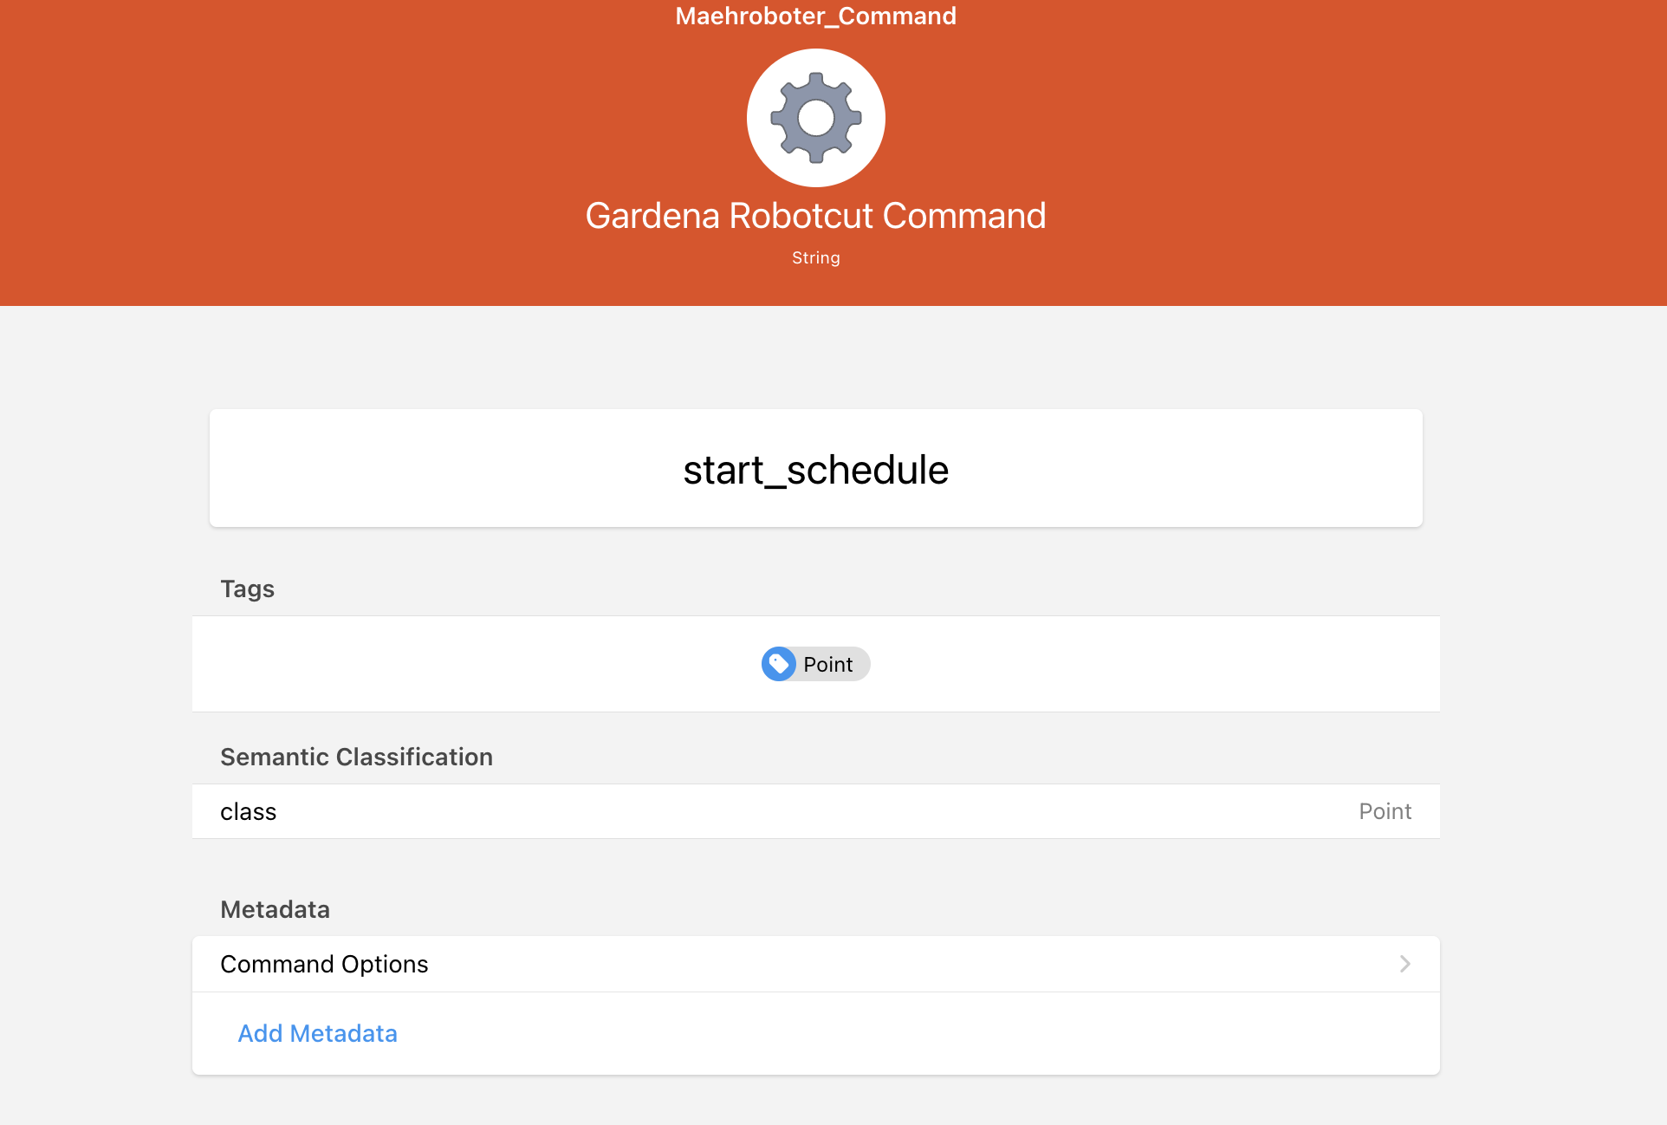Screen dimensions: 1667x1125
Task: Open the class semantic classification row
Action: 814,811
